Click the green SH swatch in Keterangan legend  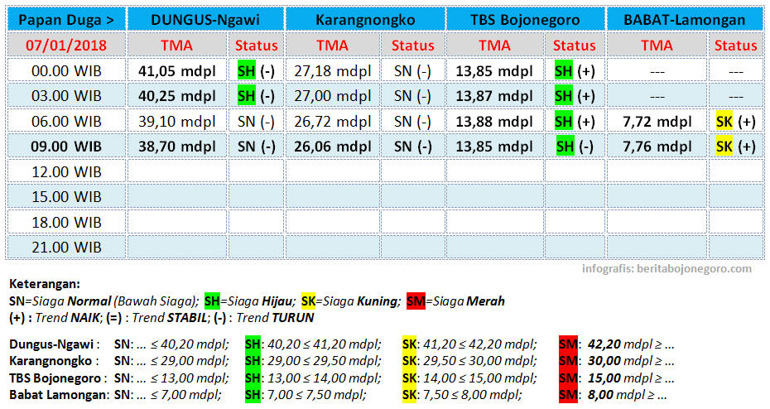[212, 301]
